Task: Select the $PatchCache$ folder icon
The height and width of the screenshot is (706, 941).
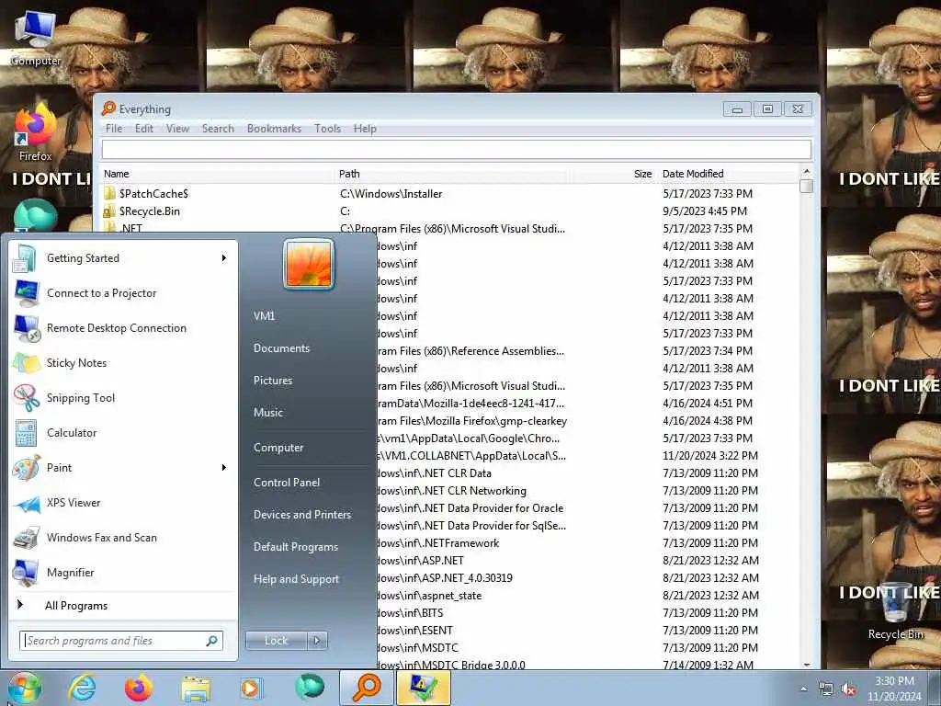Action: pyautogui.click(x=110, y=193)
